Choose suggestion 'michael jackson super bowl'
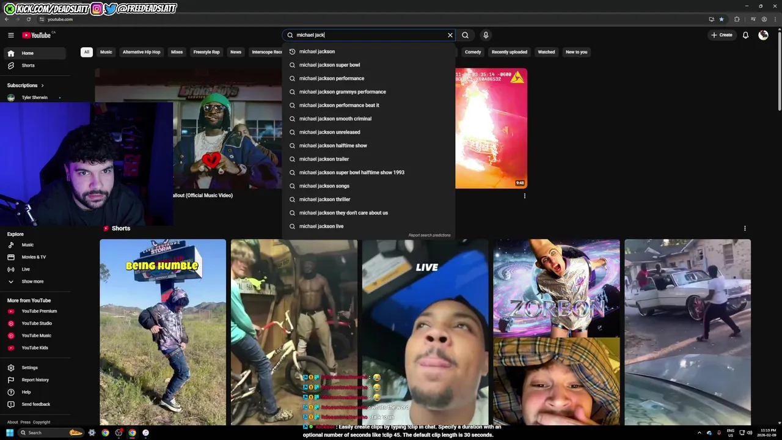The height and width of the screenshot is (440, 782). 368,65
